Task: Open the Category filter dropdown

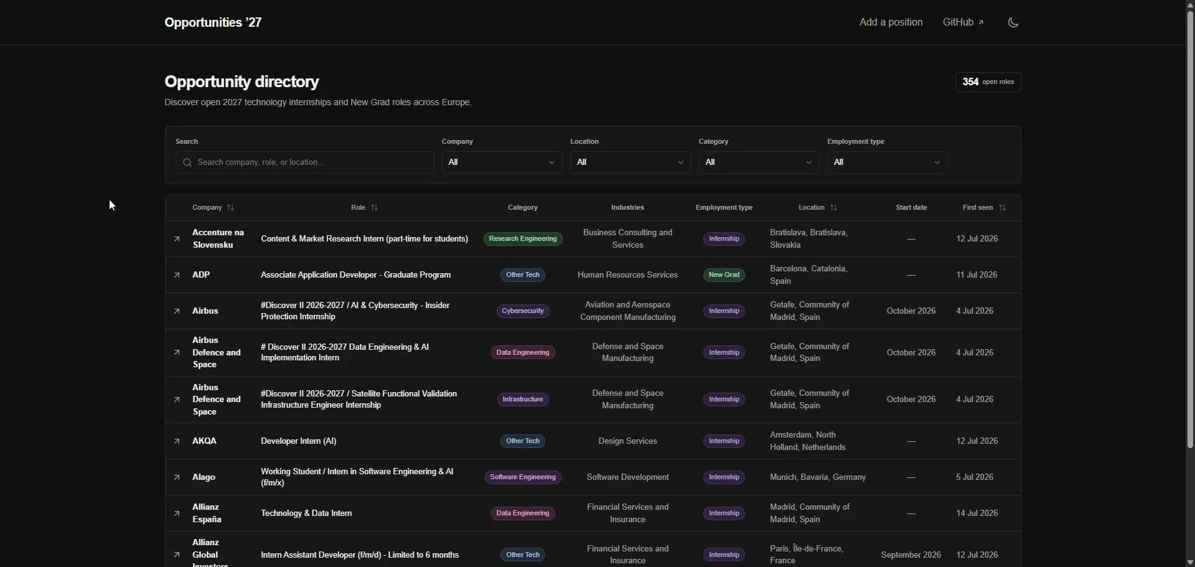Action: coord(759,162)
